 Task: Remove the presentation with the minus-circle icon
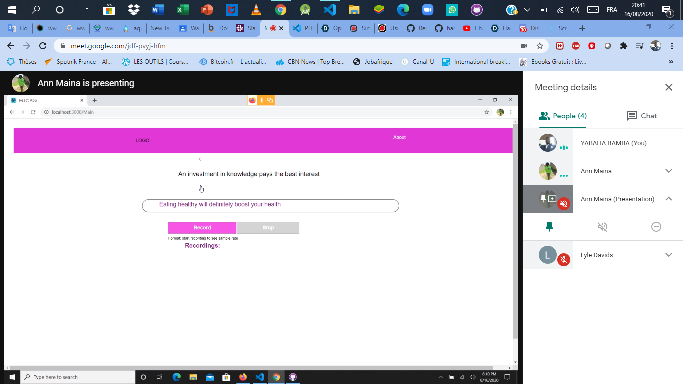pyautogui.click(x=656, y=227)
